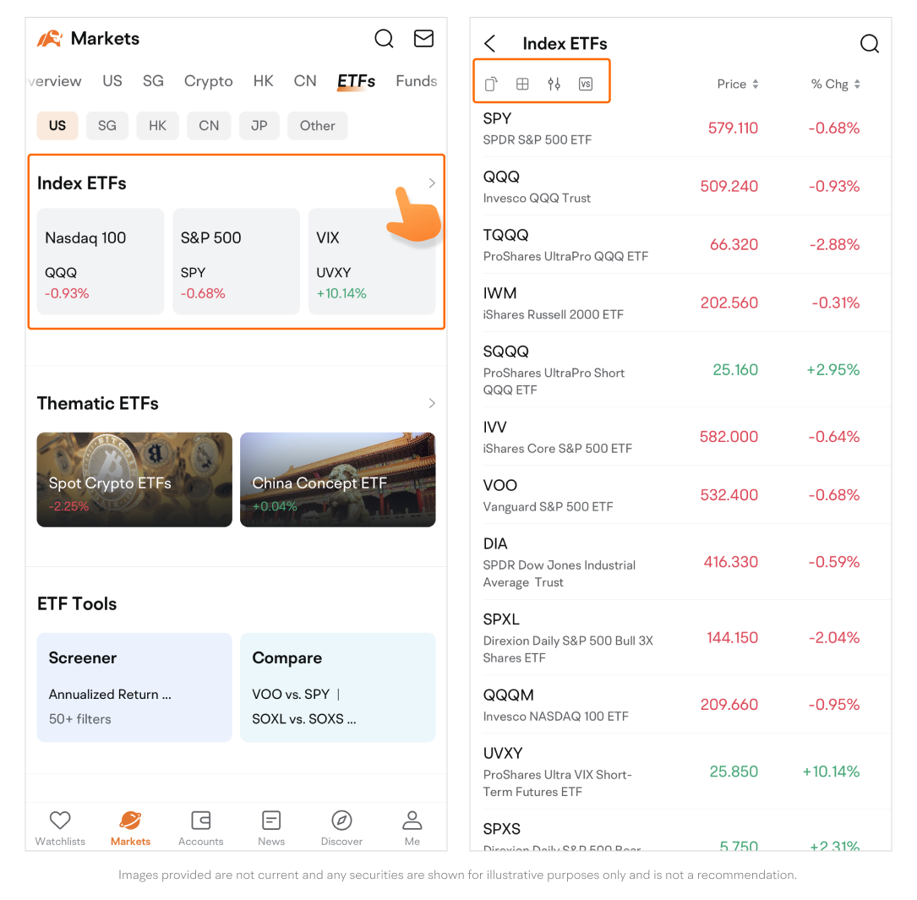The width and height of the screenshot is (917, 900).
Task: Switch to the Crypto markets tab
Action: coord(208,81)
